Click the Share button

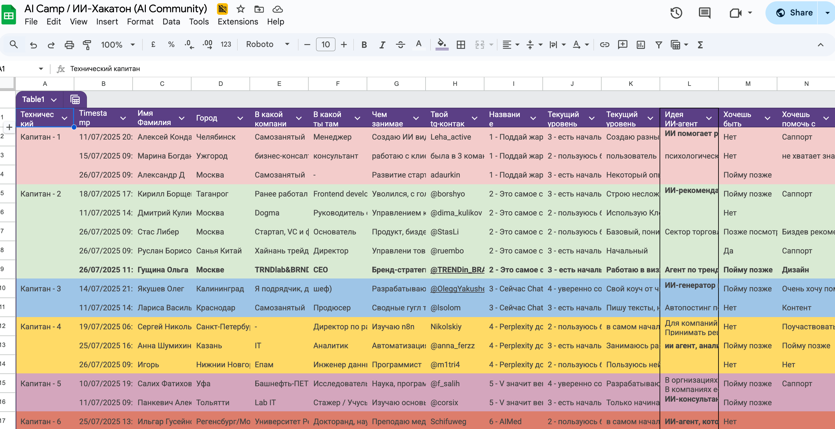click(x=794, y=13)
